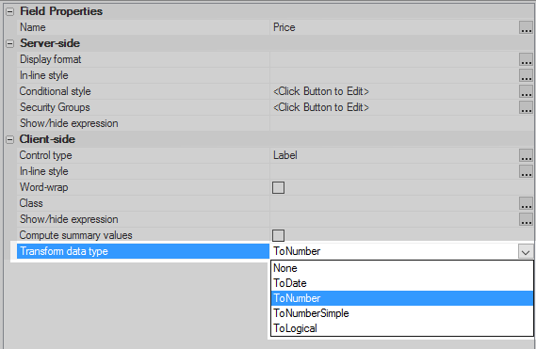Select the Conditional style property label
The image size is (536, 349).
click(55, 91)
